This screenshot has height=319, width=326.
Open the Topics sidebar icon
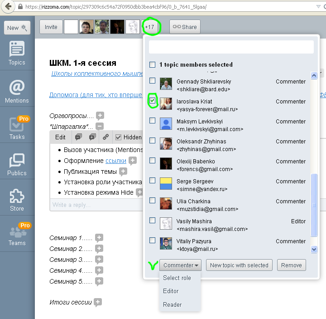pos(17,53)
